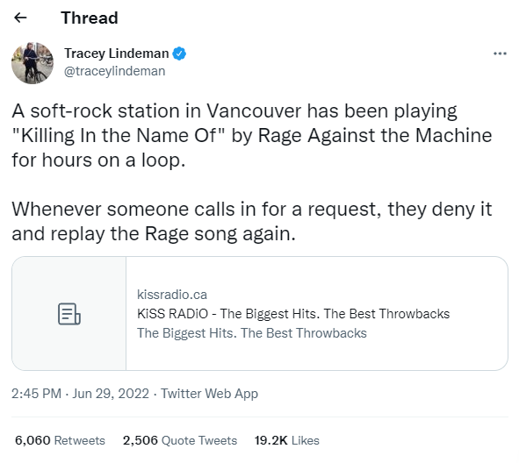Go back using the left arrow icon
519x463 pixels.
pos(20,18)
